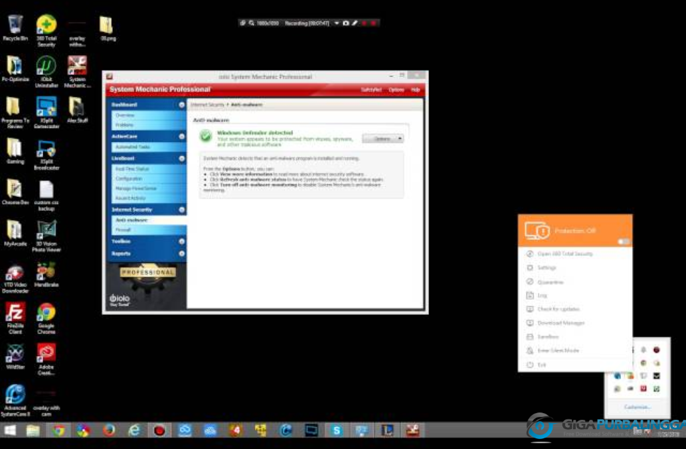
Task: Select the XSplit Gamecaster desktop icon
Action: 46,113
